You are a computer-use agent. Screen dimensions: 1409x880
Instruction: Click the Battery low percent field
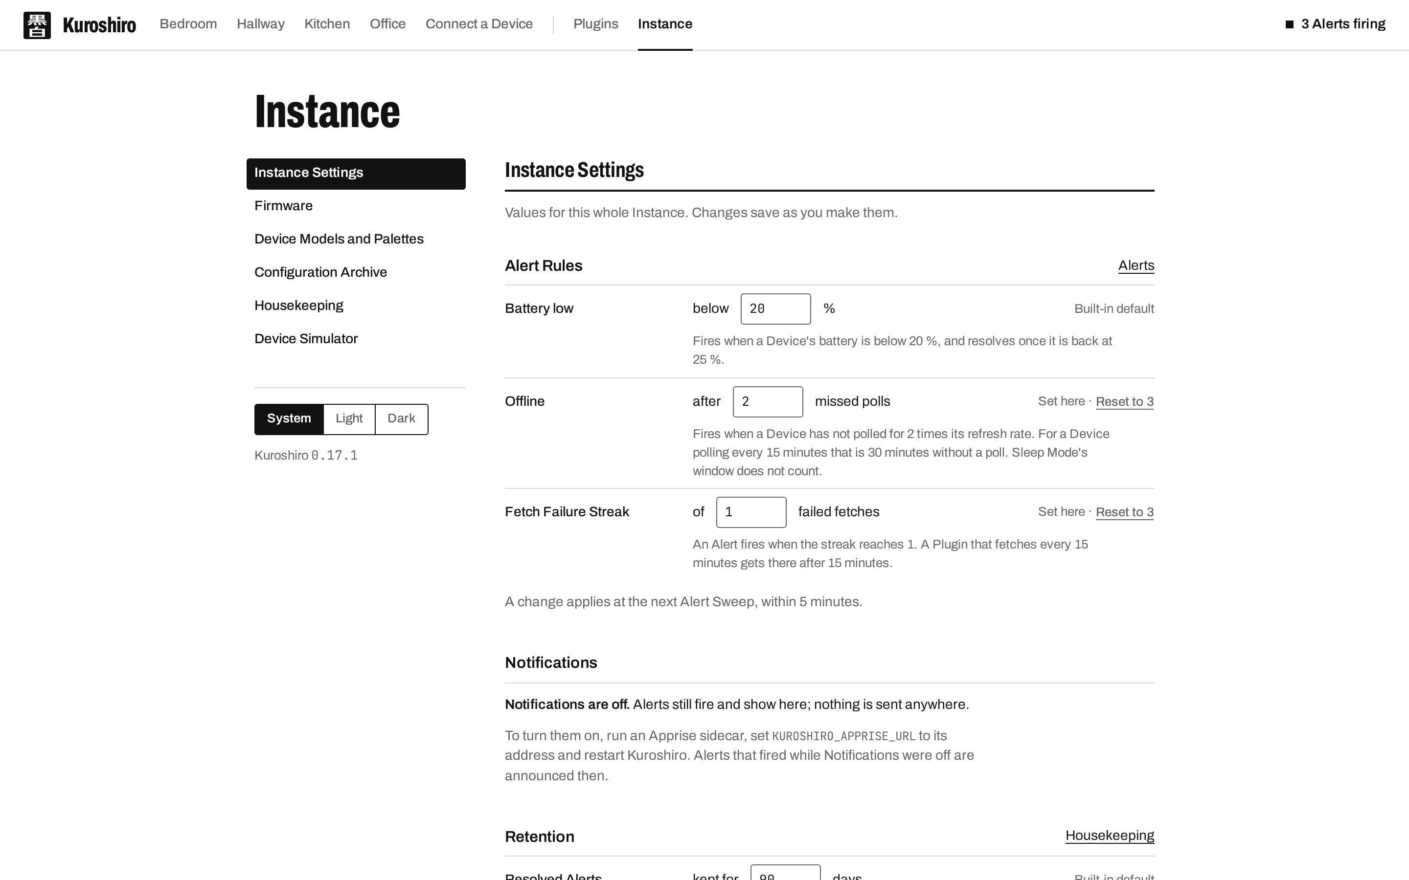point(775,309)
